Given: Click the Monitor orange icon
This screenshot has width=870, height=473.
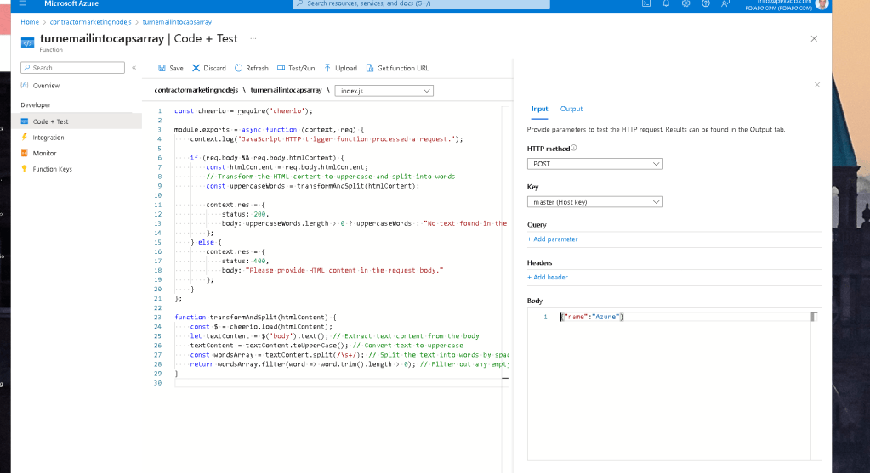Looking at the screenshot, I should point(25,153).
